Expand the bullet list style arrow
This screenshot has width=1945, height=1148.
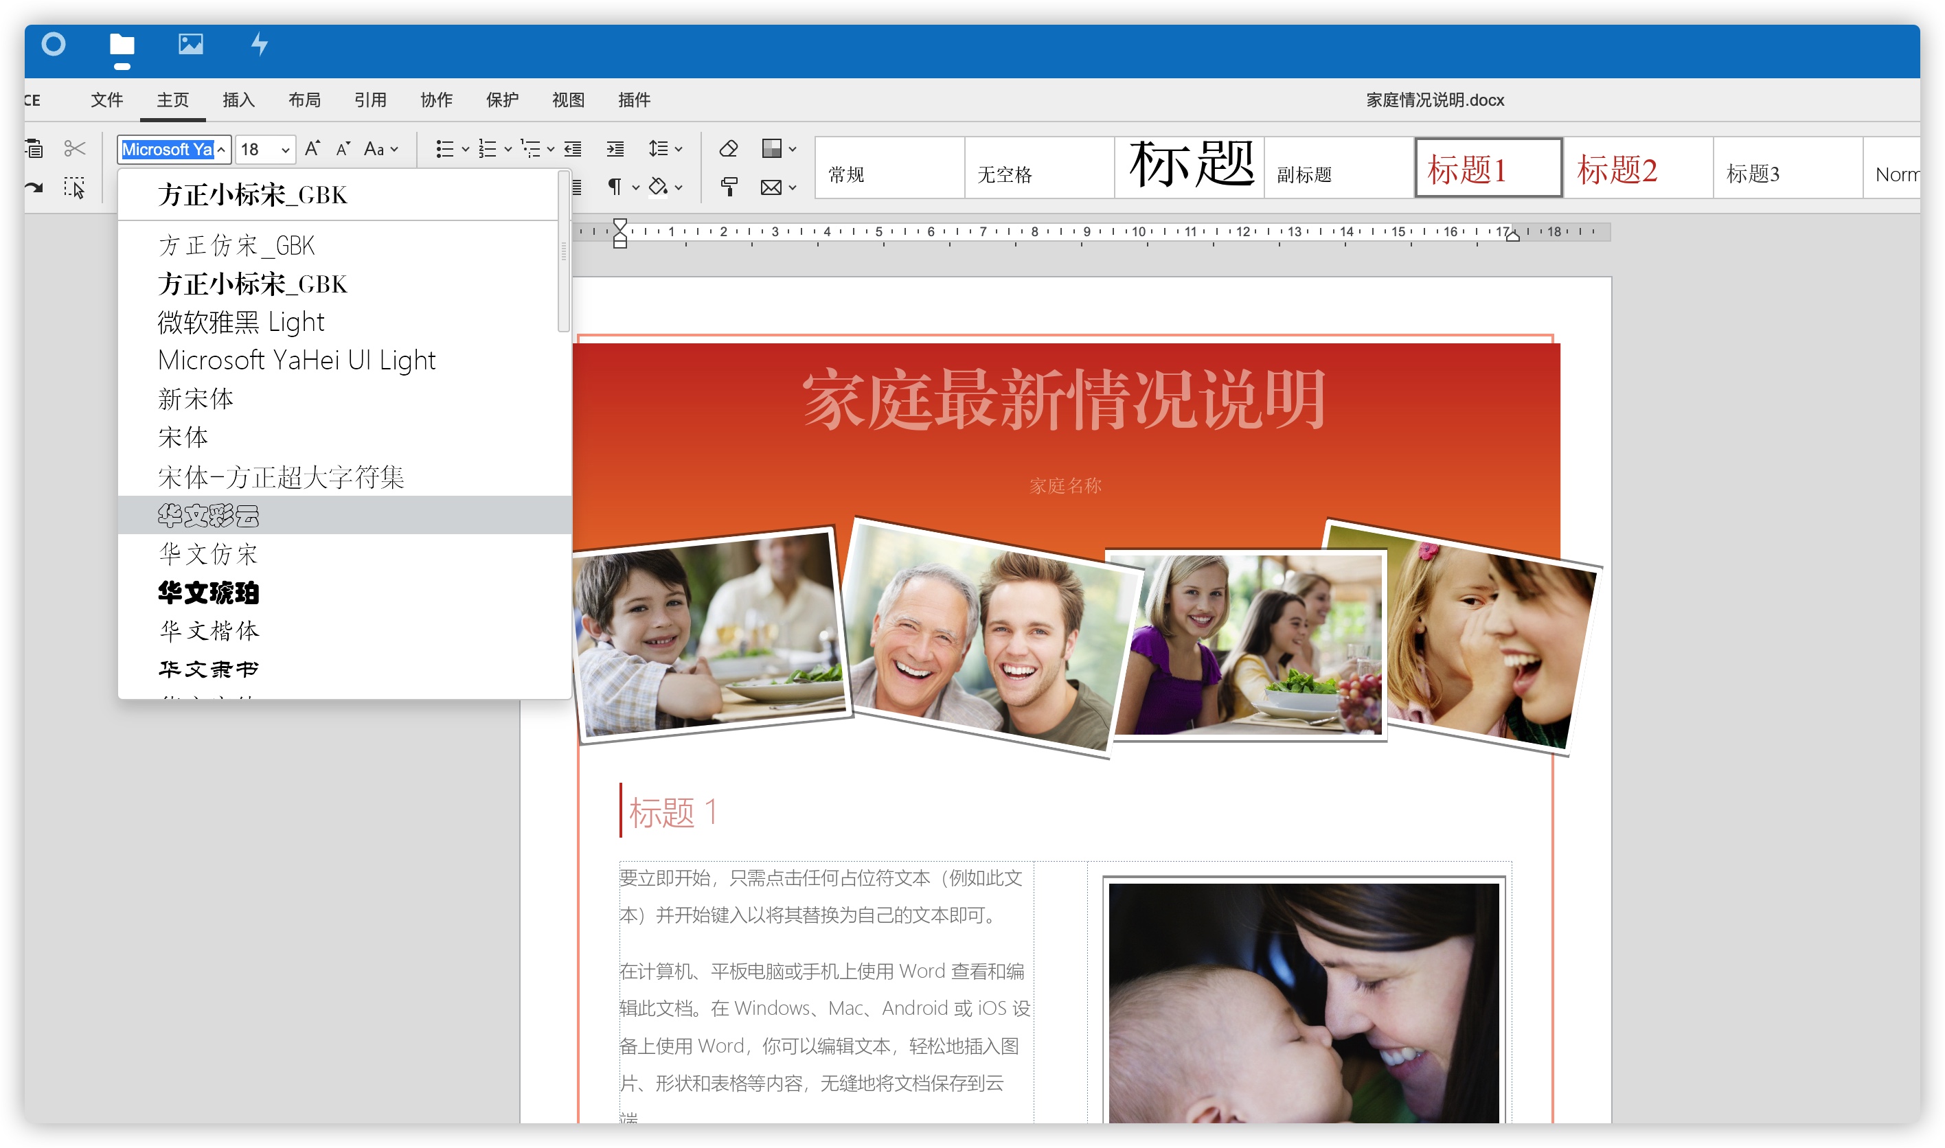[465, 149]
